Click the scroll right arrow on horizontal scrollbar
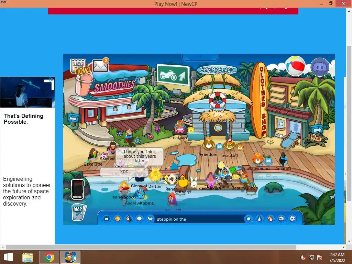This screenshot has height=264, width=352. 343,247
